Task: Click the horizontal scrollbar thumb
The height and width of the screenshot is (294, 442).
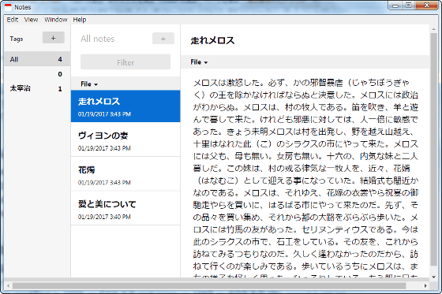Action: (x=209, y=286)
